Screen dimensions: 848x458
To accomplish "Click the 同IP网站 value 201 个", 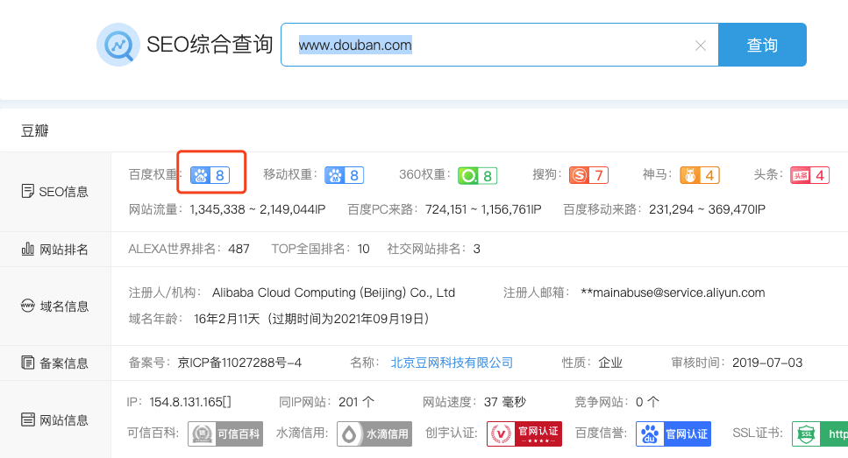I will click(356, 402).
